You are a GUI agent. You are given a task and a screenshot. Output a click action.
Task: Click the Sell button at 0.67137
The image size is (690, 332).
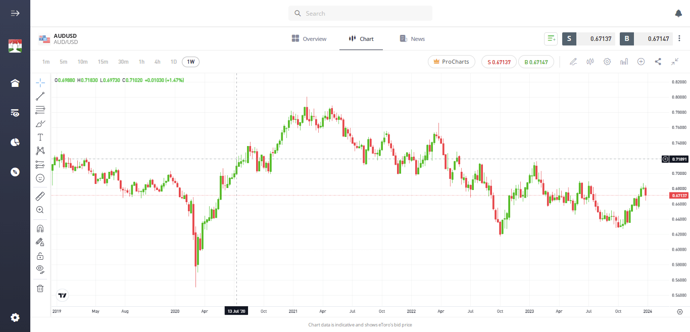499,61
